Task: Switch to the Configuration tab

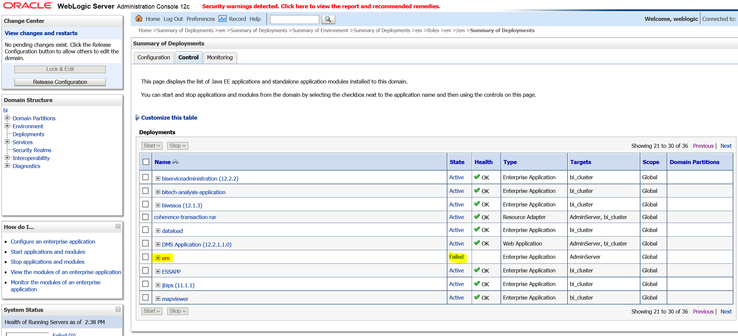Action: point(154,57)
